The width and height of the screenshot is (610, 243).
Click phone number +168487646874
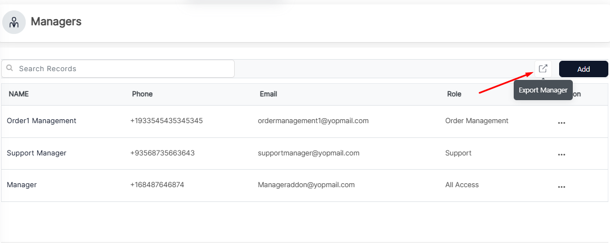pos(157,185)
